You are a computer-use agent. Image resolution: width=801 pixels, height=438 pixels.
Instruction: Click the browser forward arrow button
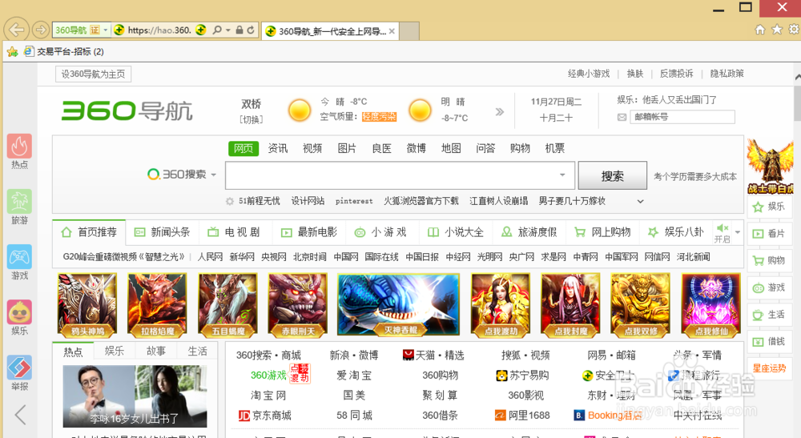tap(40, 30)
